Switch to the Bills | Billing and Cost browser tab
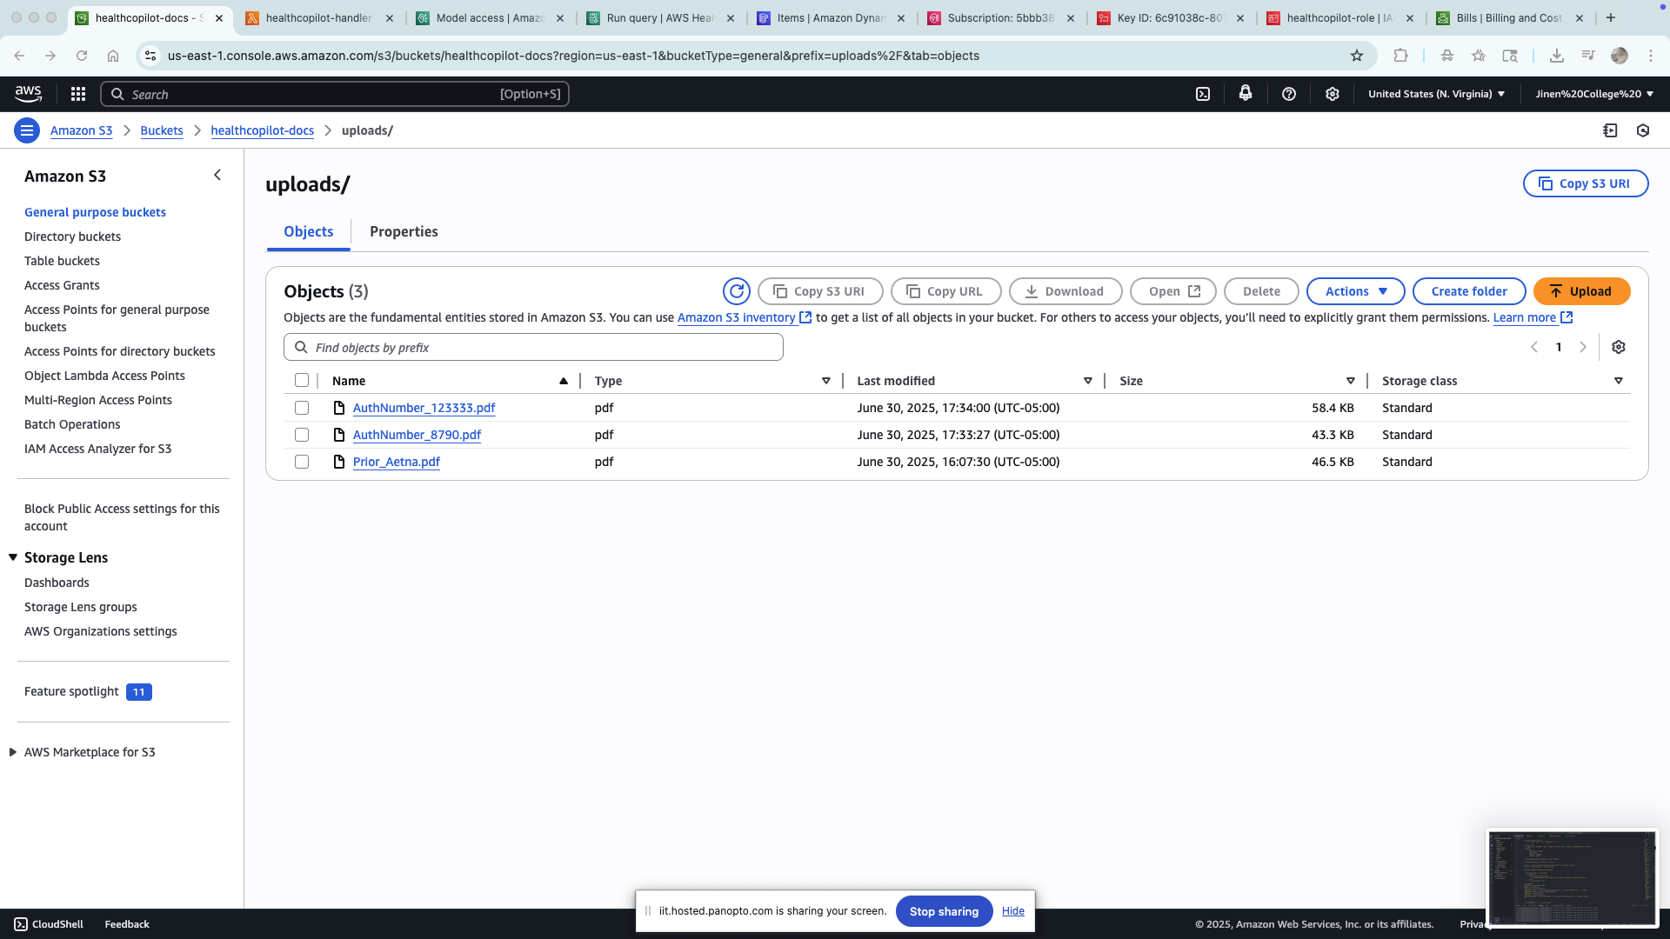The height and width of the screenshot is (939, 1670). tap(1509, 17)
